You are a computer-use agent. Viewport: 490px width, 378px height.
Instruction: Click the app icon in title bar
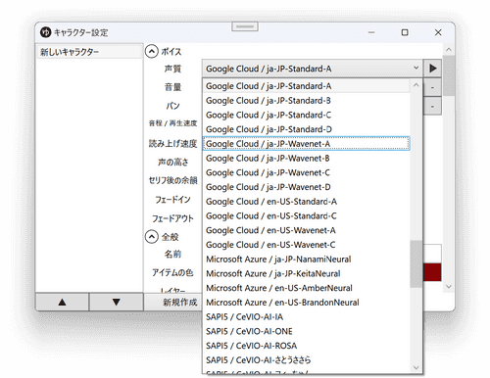coord(46,32)
